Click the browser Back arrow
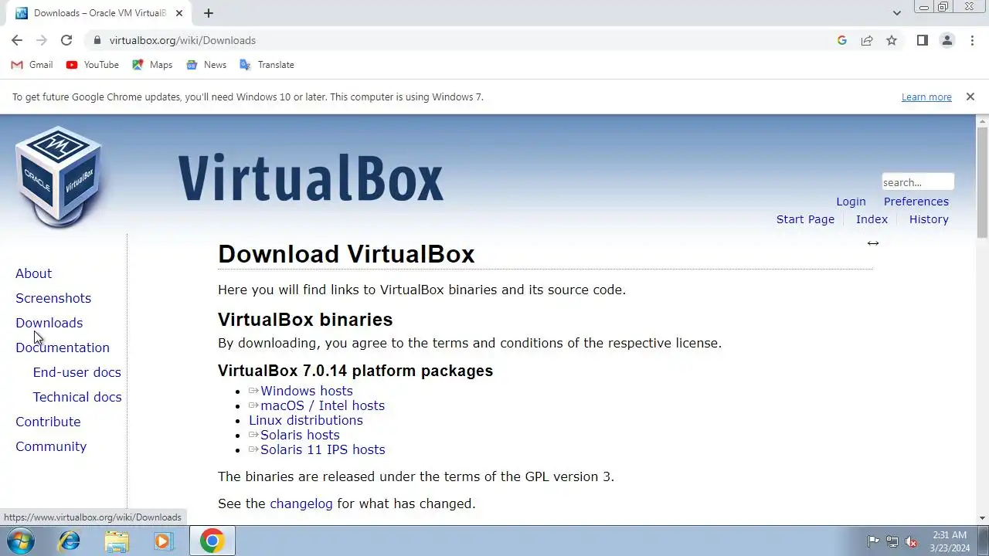Viewport: 989px width, 556px height. pyautogui.click(x=17, y=40)
